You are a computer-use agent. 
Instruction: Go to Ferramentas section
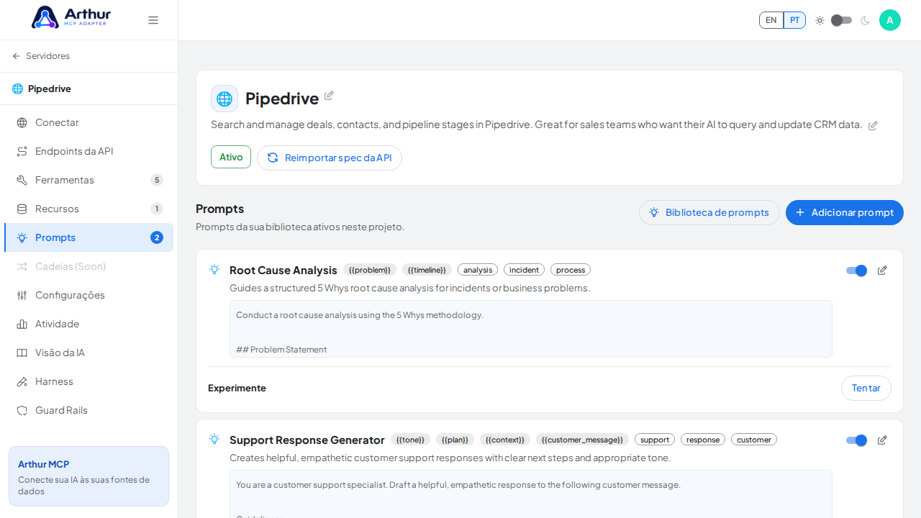[89, 180]
